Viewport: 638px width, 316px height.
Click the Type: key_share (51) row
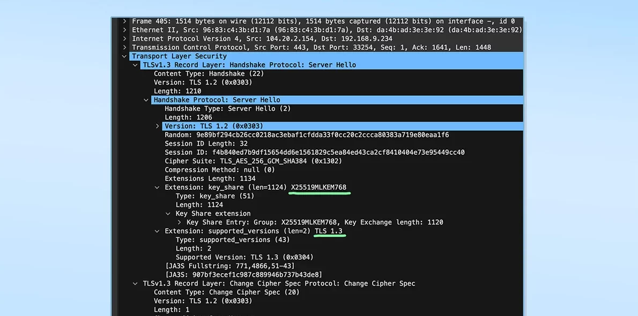pos(214,196)
